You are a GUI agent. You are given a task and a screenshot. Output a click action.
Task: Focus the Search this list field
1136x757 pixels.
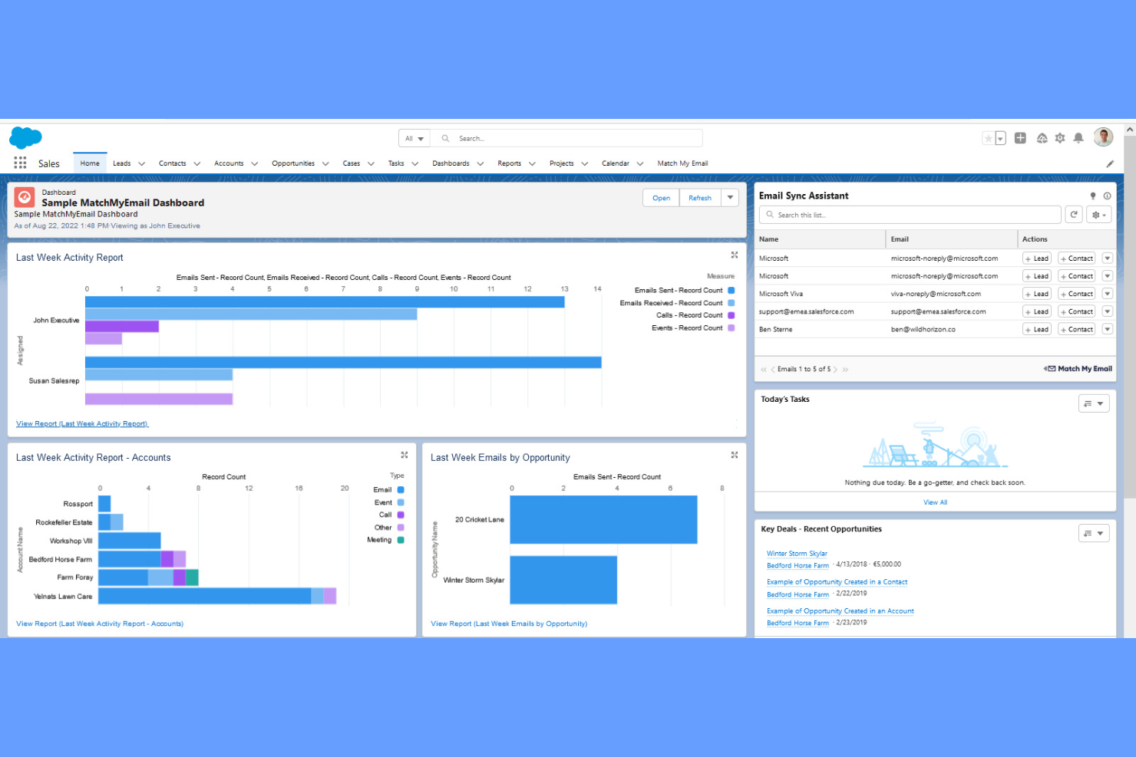(x=910, y=215)
